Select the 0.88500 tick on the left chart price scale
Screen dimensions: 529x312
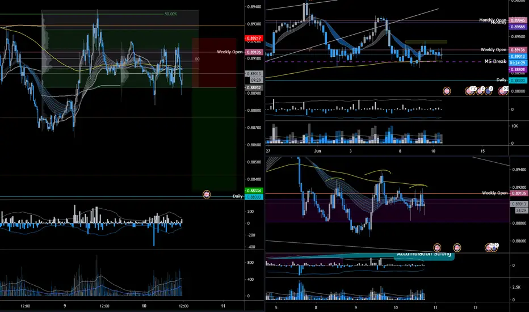point(254,162)
